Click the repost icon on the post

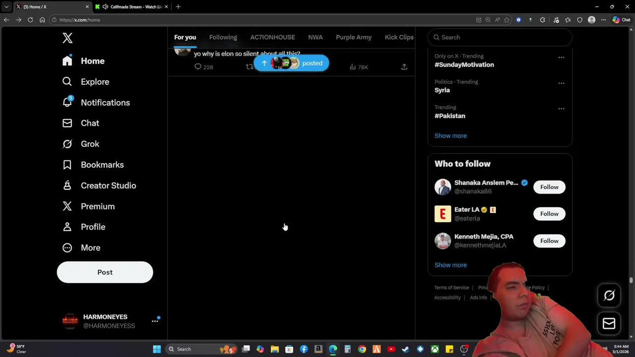tap(249, 67)
